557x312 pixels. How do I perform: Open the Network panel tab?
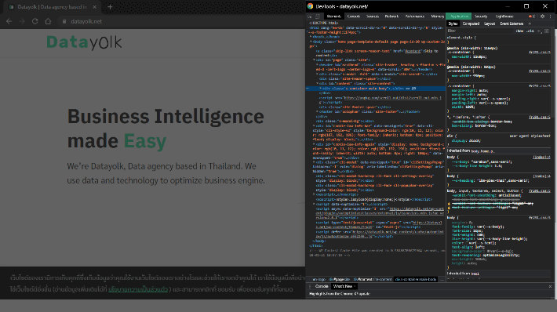pyautogui.click(x=391, y=16)
